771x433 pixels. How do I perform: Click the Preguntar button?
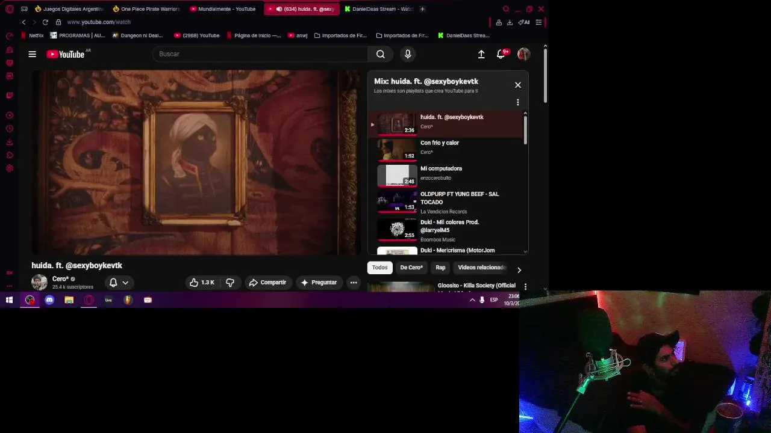tap(319, 283)
